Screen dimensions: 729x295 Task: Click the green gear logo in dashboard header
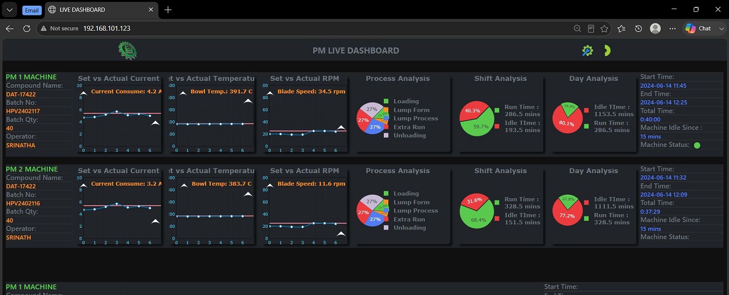(128, 51)
